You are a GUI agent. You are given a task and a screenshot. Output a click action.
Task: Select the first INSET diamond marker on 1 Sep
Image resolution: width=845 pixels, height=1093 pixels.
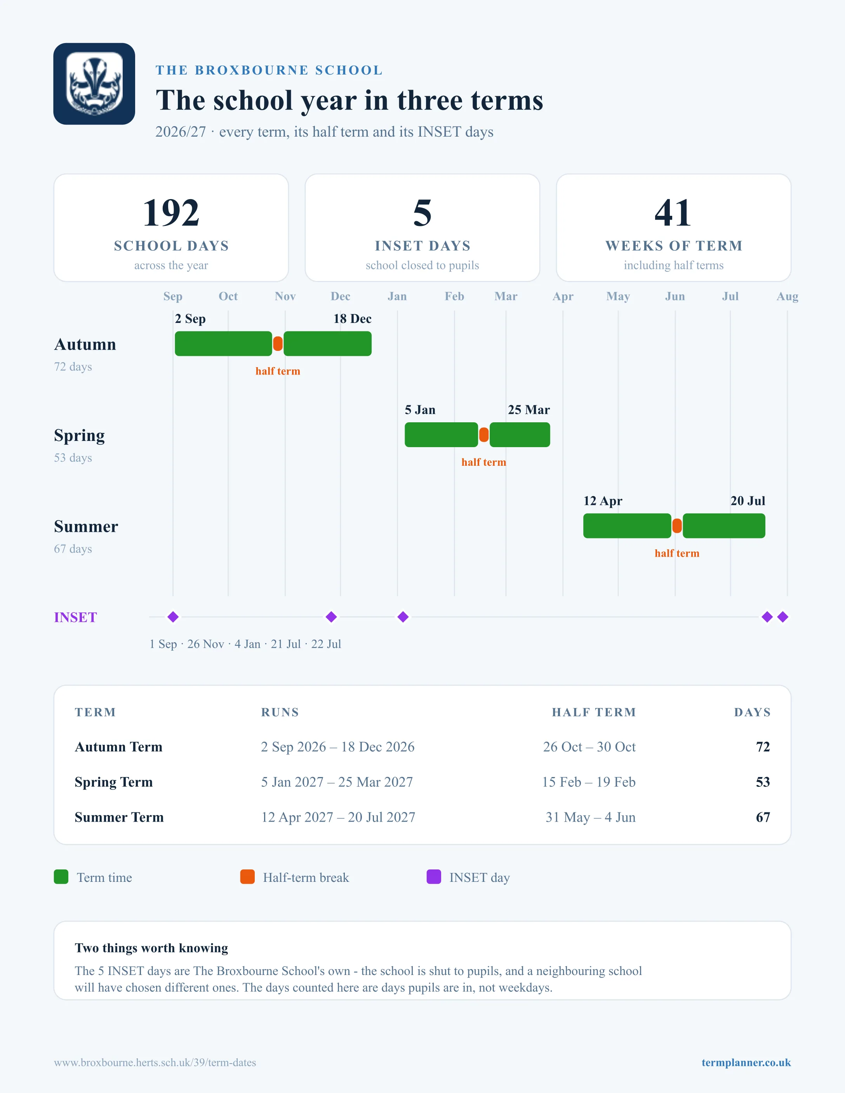173,617
